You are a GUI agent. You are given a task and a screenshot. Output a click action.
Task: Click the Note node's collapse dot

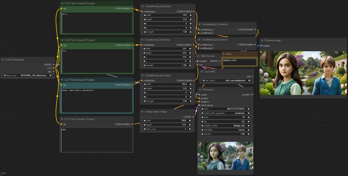(224, 54)
